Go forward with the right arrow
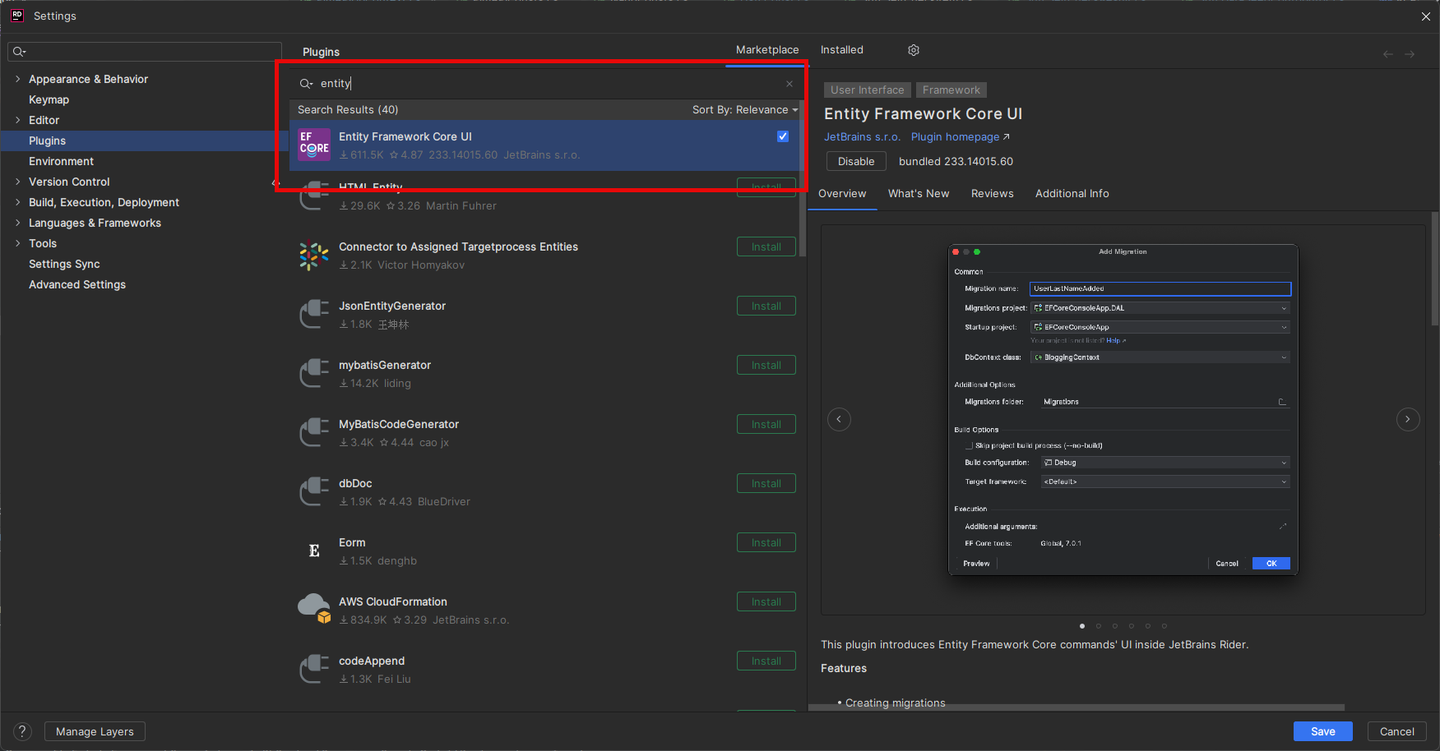The width and height of the screenshot is (1440, 751). [1410, 54]
